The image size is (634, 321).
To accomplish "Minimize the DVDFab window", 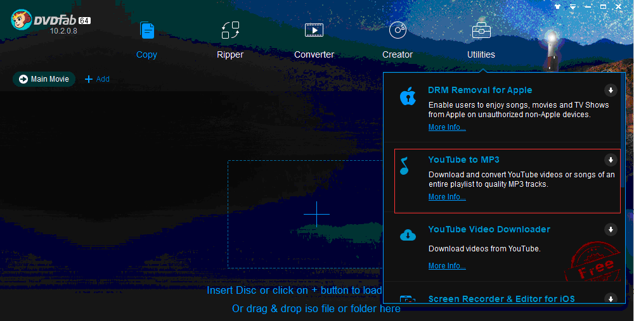I will tap(588, 6).
